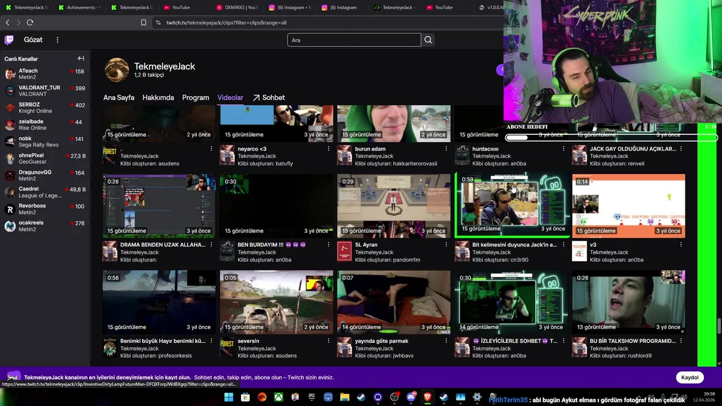Viewport: 722px width, 406px height.
Task: Open Sohbet chat popout link
Action: point(268,98)
